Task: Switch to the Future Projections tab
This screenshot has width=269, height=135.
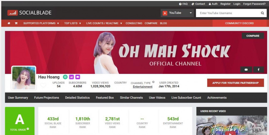Action: point(47,98)
